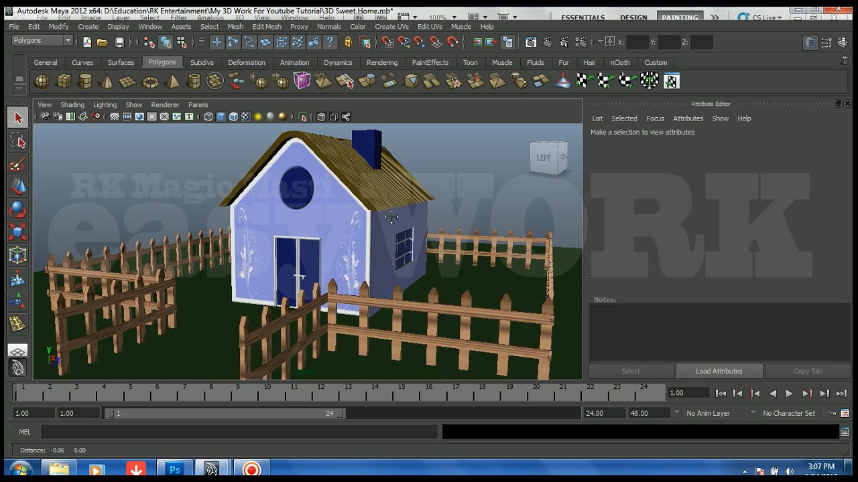
Task: Choose the Paint Selection tool
Action: (18, 163)
